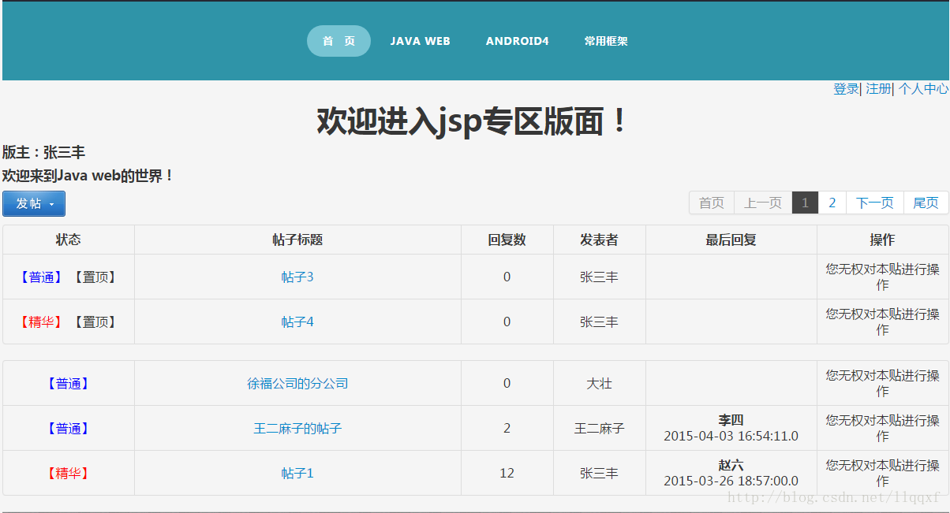Screen dimensions: 950x513
Task: Click timestamp 2015-04-03 16:54:11.0
Action: pos(731,436)
